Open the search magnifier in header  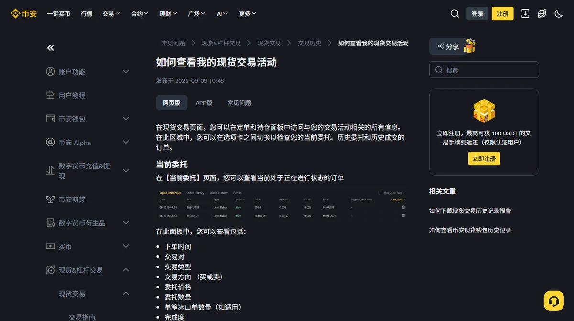click(x=455, y=13)
